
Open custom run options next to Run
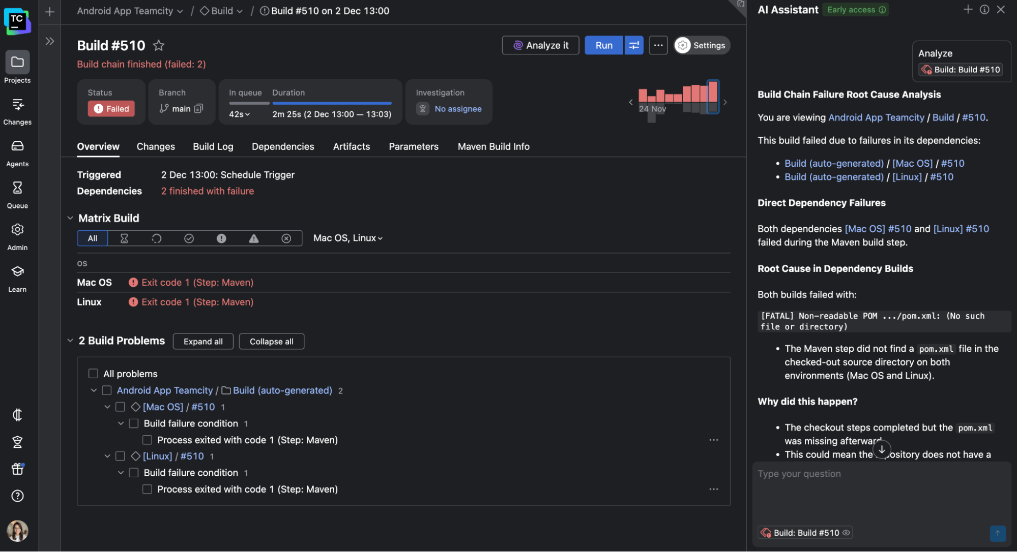634,45
